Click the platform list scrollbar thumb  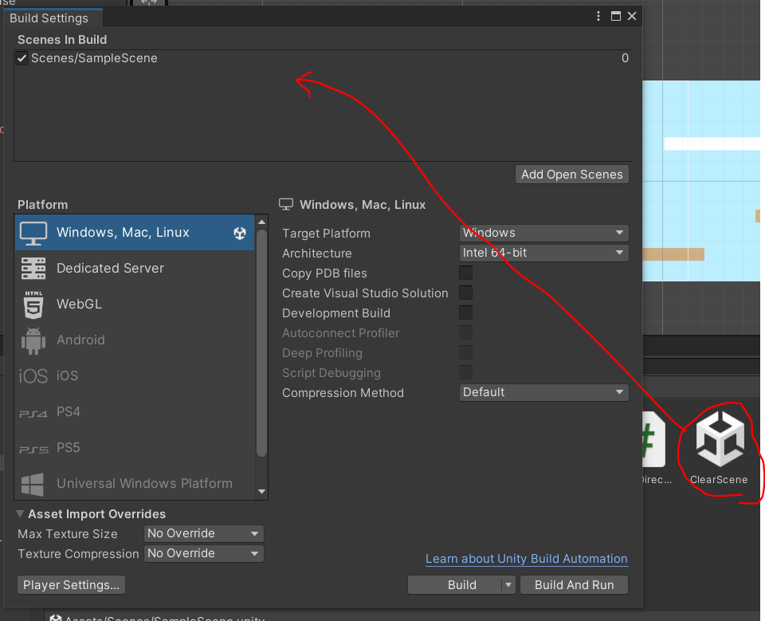click(x=262, y=344)
